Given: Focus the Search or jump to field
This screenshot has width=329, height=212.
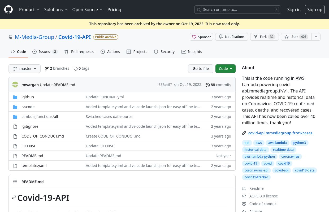Looking at the screenshot, I should tap(238, 10).
